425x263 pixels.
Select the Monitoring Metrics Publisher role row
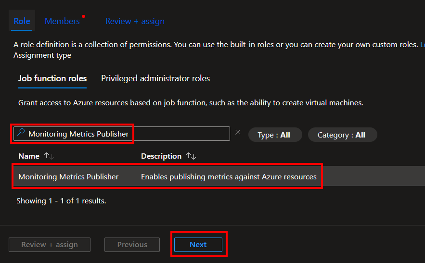pyautogui.click(x=68, y=176)
